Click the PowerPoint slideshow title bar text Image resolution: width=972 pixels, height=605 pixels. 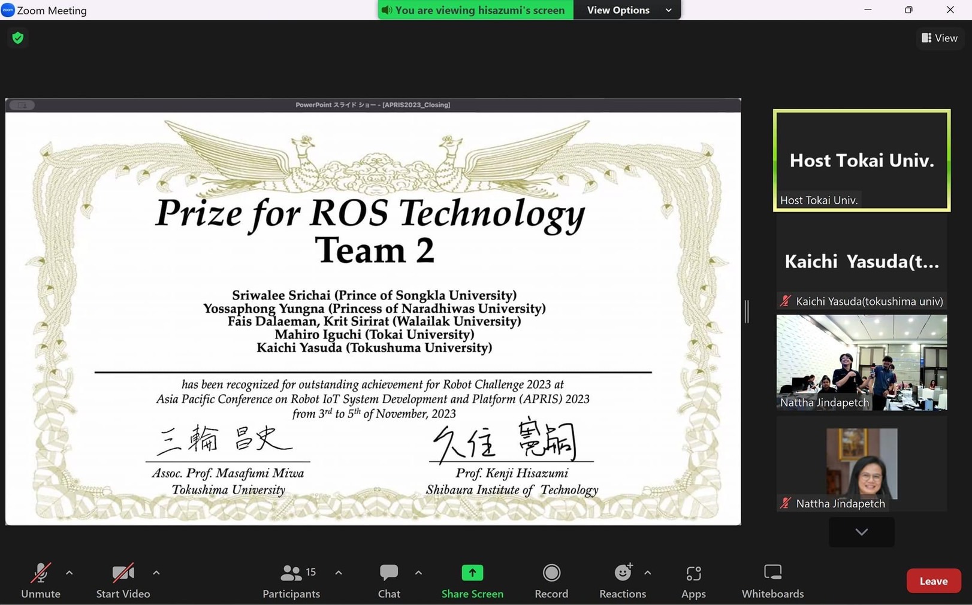tap(373, 105)
